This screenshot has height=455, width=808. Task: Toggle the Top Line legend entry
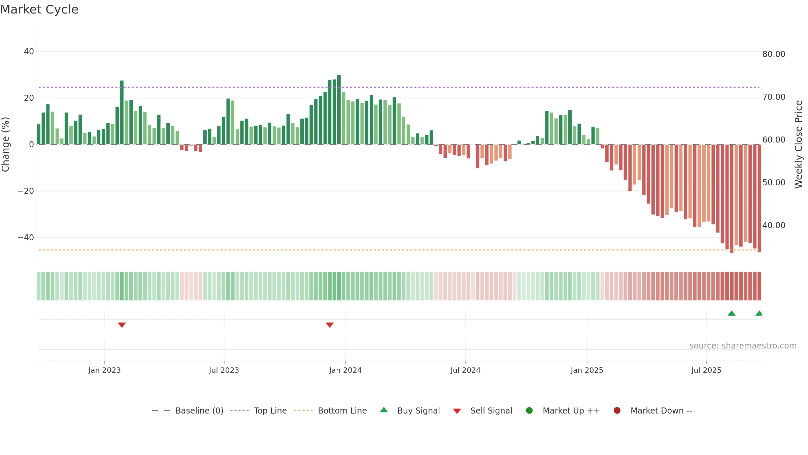pyautogui.click(x=259, y=411)
